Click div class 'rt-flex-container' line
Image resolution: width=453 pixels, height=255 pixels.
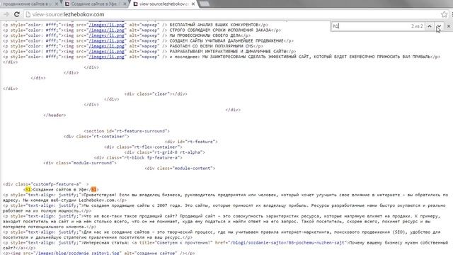tap(143, 147)
